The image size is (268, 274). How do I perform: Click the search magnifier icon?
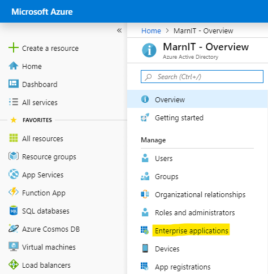click(x=148, y=77)
